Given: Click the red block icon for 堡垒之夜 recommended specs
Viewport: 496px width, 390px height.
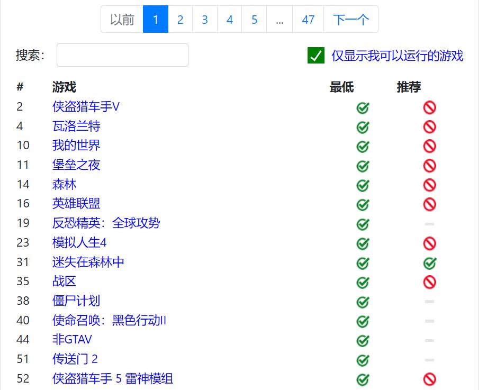Looking at the screenshot, I should [429, 166].
